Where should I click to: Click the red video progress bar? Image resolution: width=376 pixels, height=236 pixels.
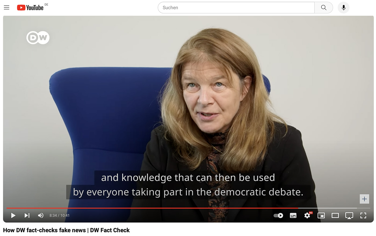(x=152, y=208)
